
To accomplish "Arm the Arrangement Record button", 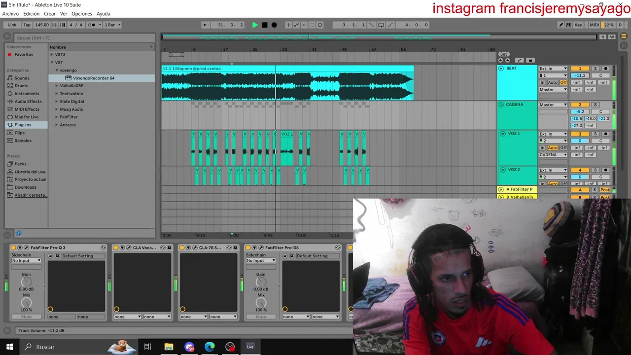I will (x=274, y=25).
